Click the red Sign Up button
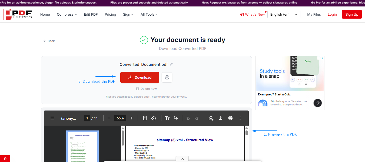365x162 pixels. [x=352, y=15]
